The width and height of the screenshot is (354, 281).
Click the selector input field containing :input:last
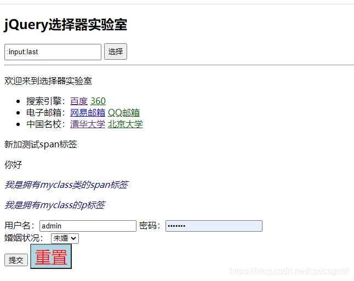[53, 52]
